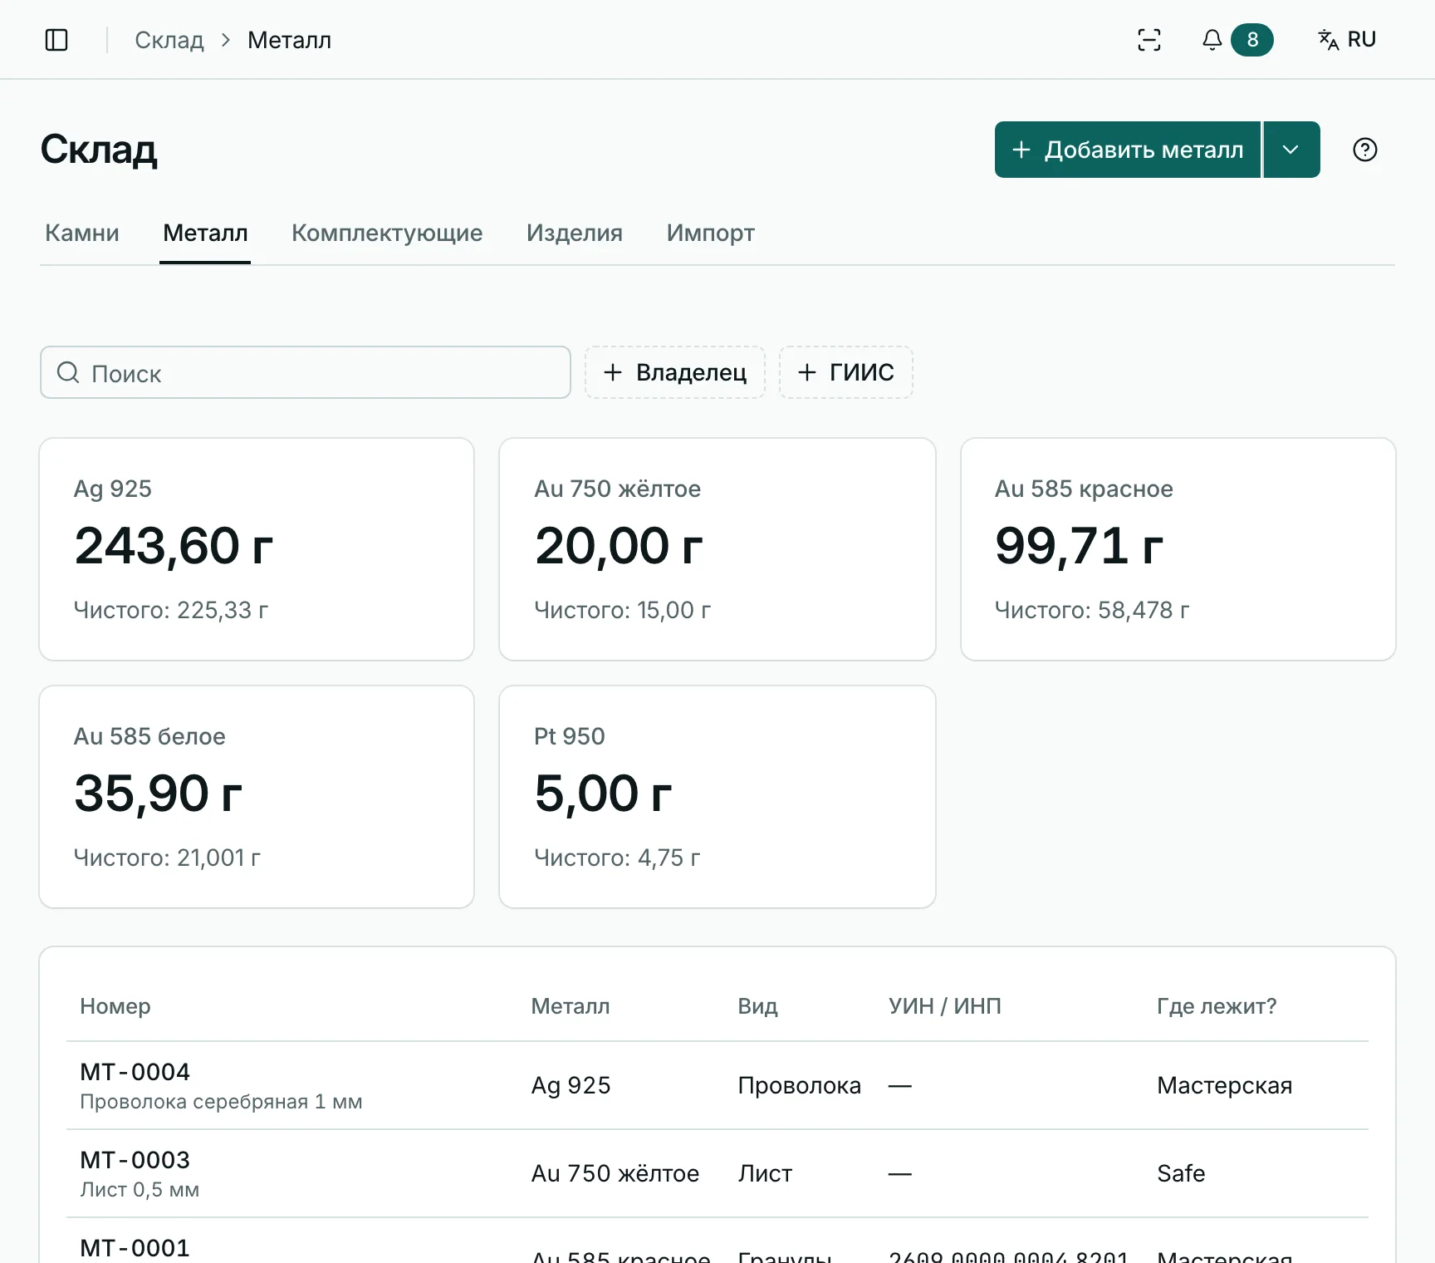The width and height of the screenshot is (1435, 1263).
Task: Click Лист type in MT-0003 row
Action: pos(765,1173)
